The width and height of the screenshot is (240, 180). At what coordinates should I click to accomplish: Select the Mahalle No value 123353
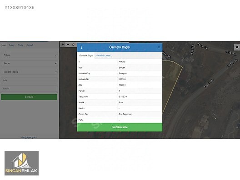point(122,79)
